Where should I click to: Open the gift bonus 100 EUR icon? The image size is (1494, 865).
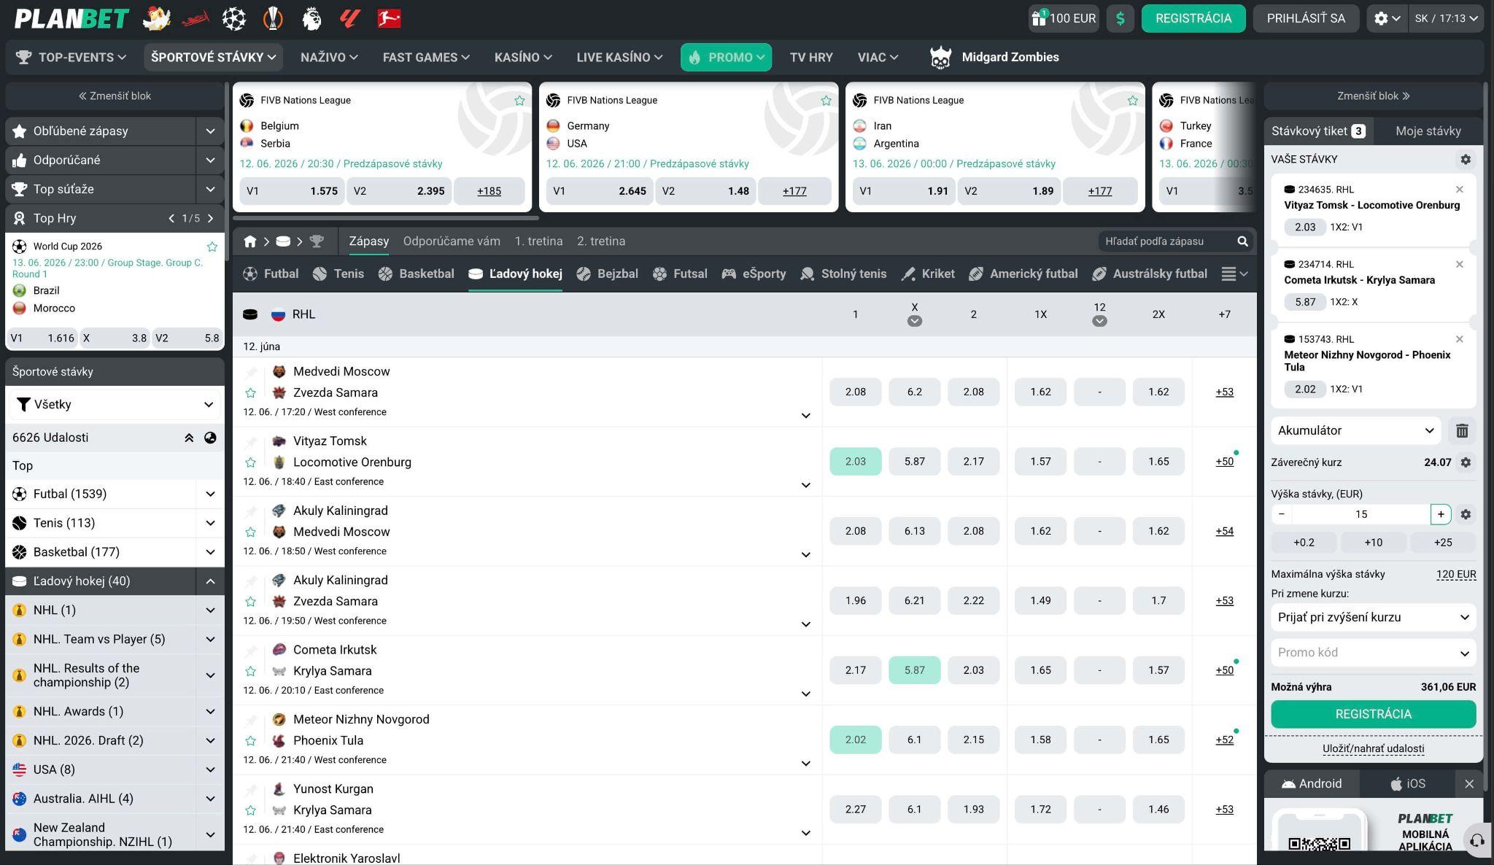pyautogui.click(x=1064, y=18)
